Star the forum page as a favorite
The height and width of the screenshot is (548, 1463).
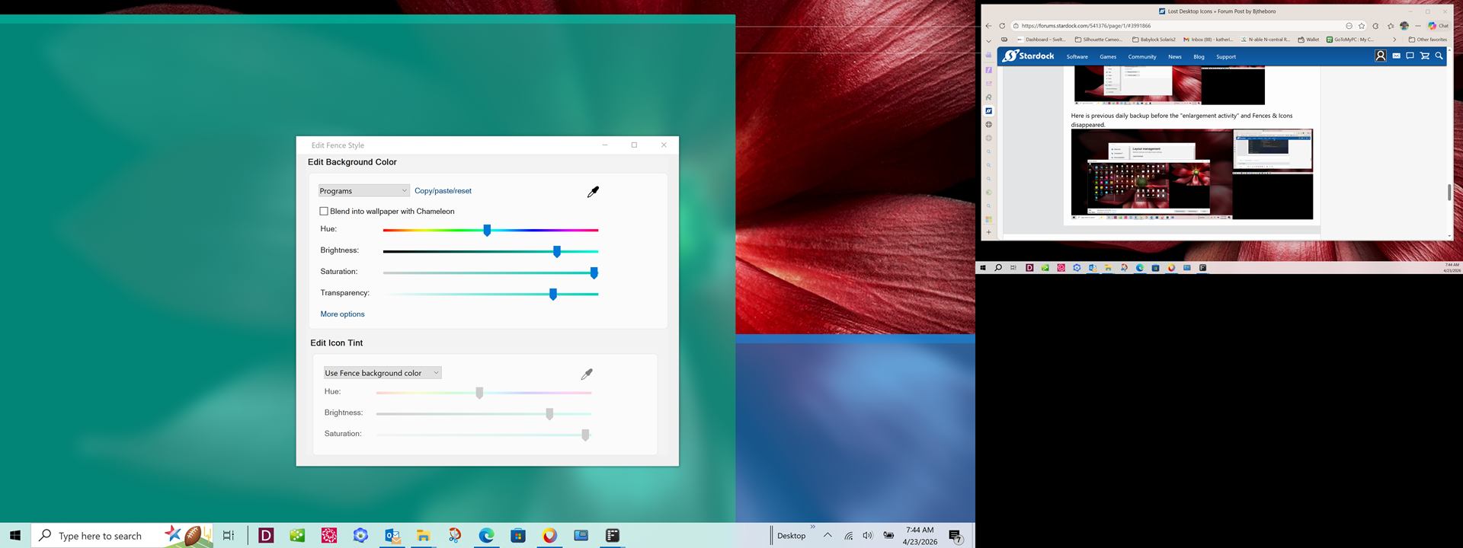coord(1362,26)
